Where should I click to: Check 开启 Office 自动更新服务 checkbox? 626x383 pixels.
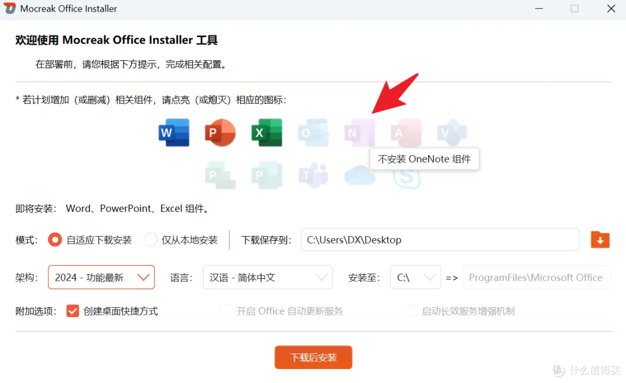pos(226,311)
